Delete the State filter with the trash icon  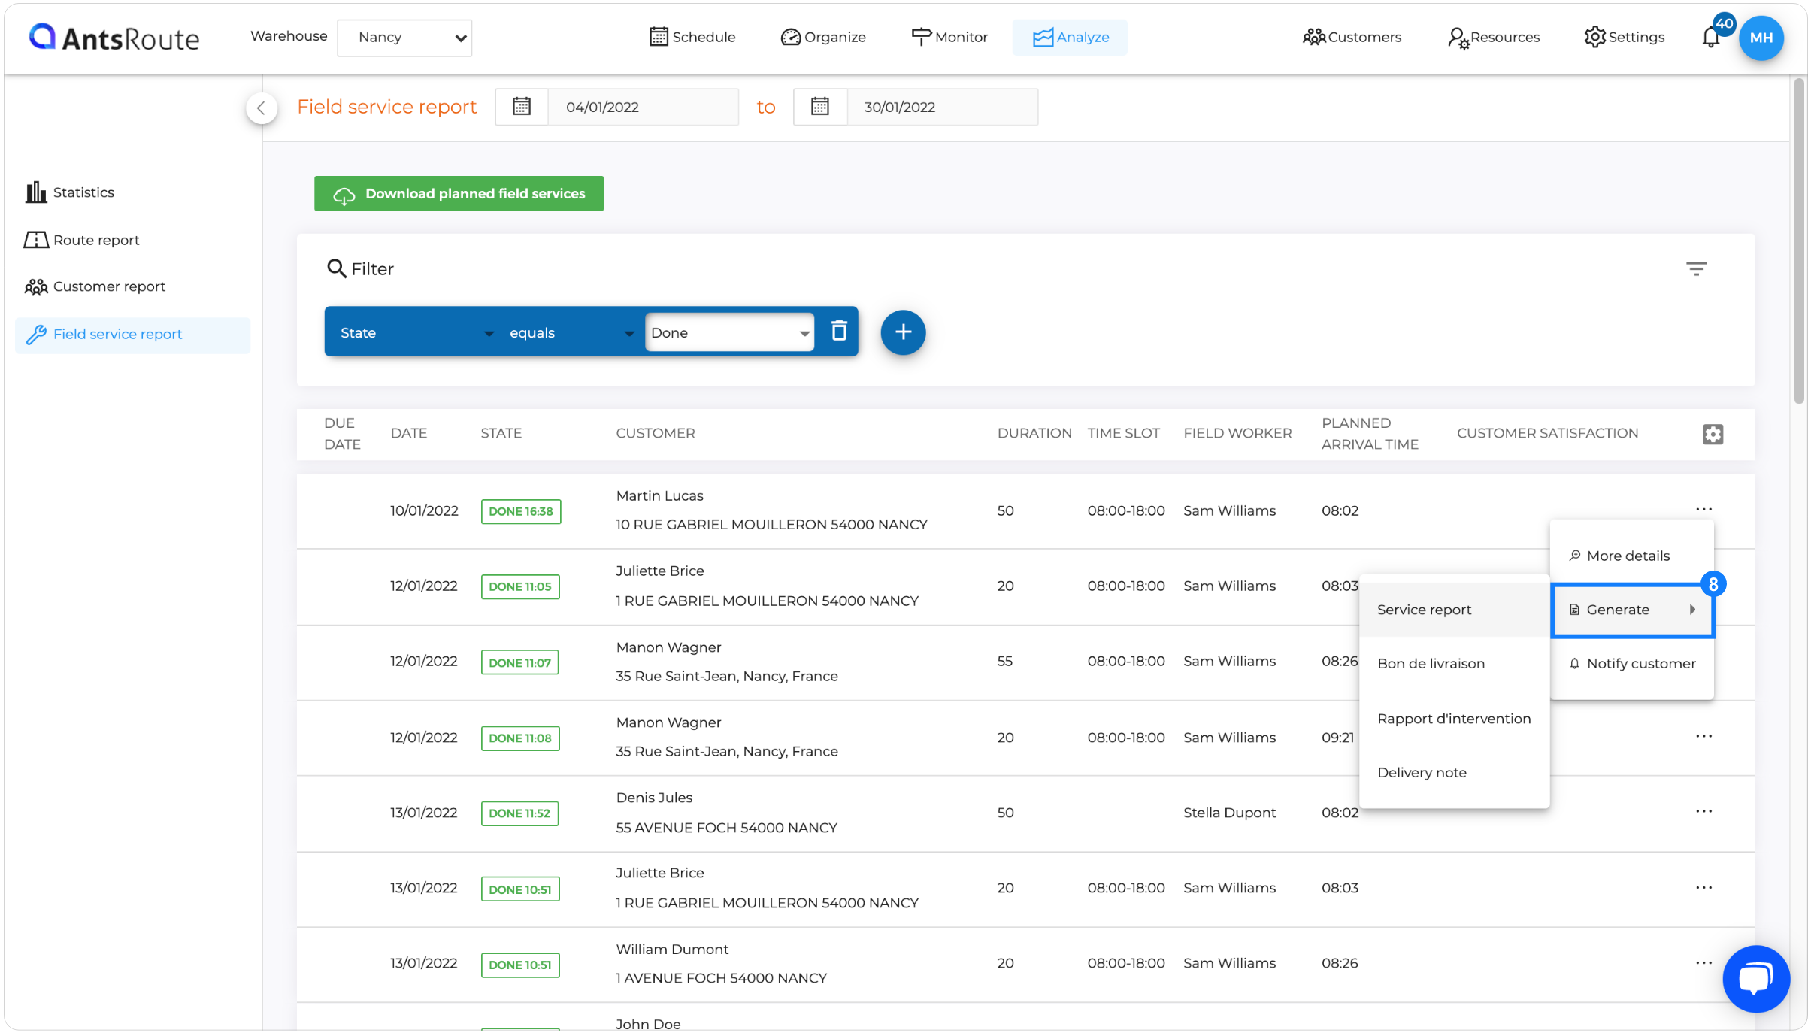point(839,331)
